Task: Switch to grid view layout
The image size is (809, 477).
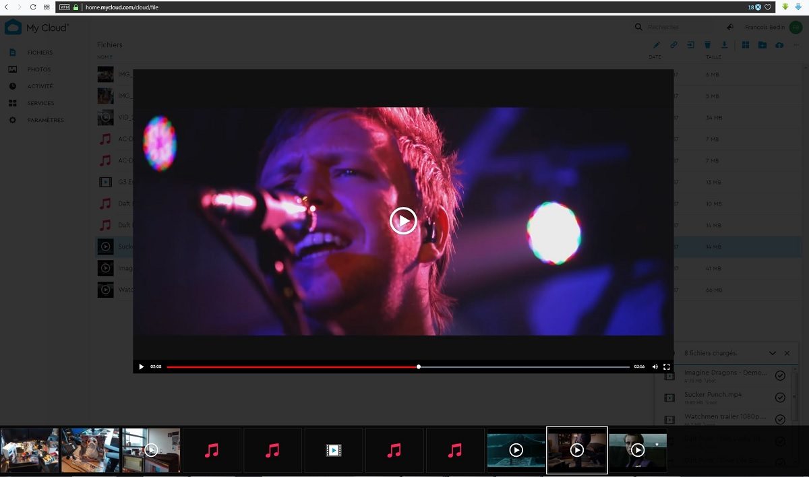Action: [x=746, y=45]
